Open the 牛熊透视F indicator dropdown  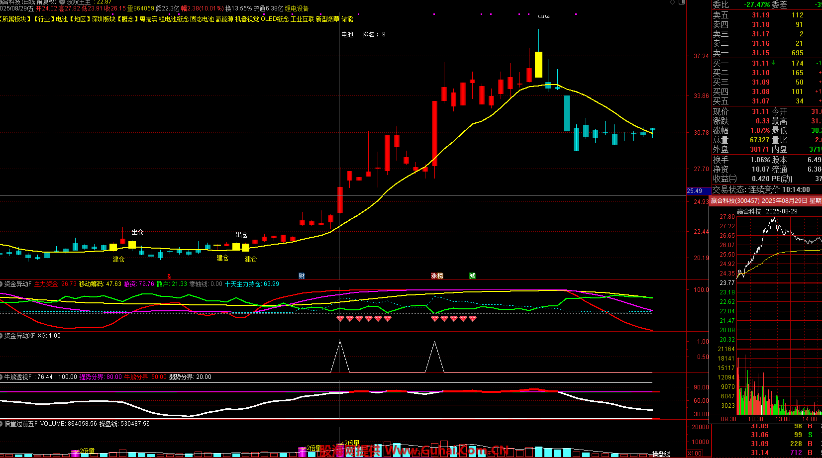(2, 377)
